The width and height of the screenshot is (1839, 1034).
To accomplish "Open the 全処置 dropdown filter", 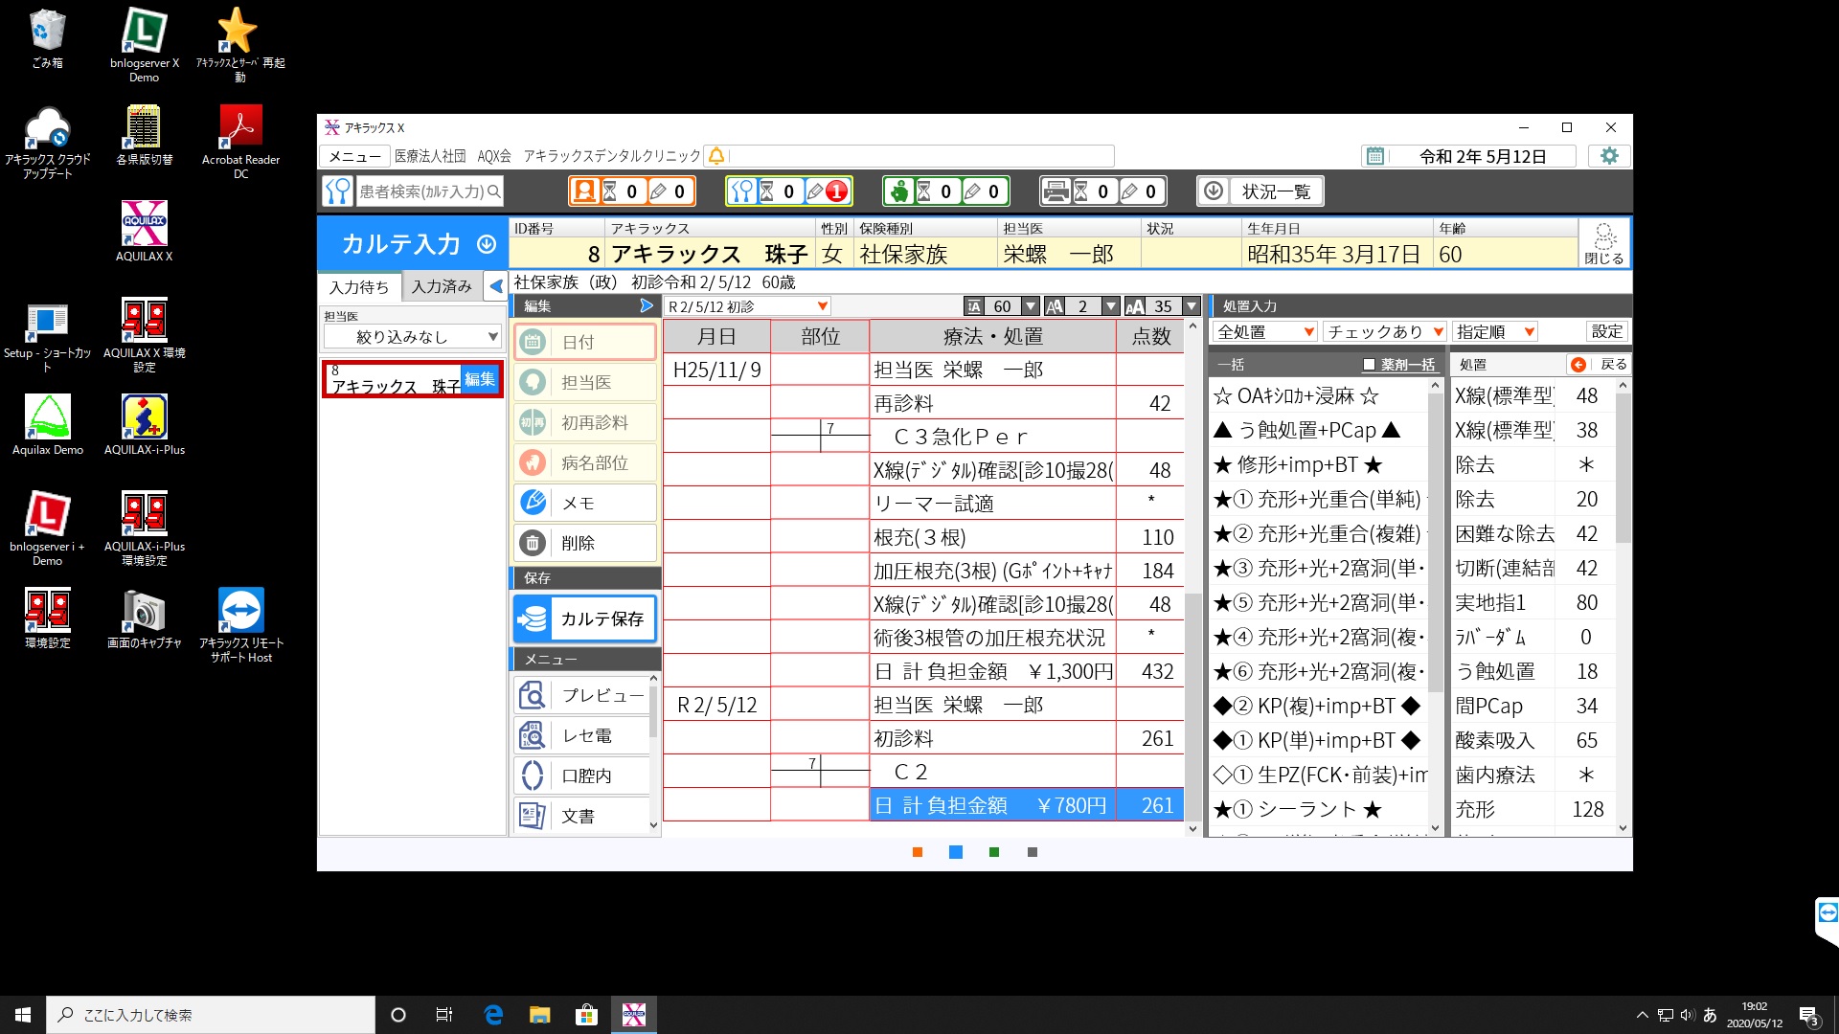I will 1264,332.
